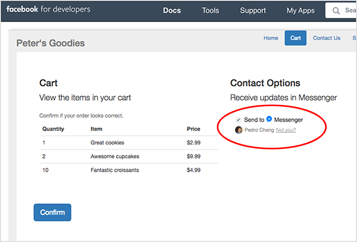Click the 'Contact Options' heading
The image size is (357, 242).
click(x=265, y=83)
